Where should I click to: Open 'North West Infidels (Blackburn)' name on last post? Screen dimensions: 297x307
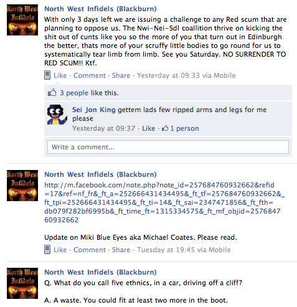point(100,272)
